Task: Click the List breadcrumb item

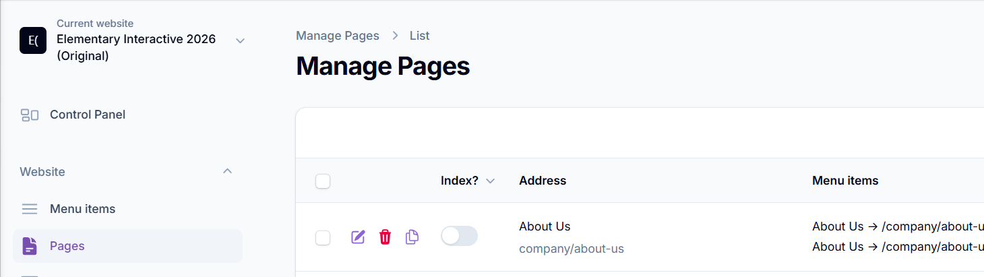Action: click(419, 36)
